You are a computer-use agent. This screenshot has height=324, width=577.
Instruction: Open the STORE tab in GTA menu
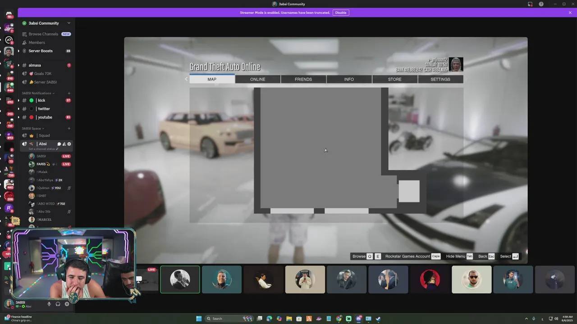point(395,79)
